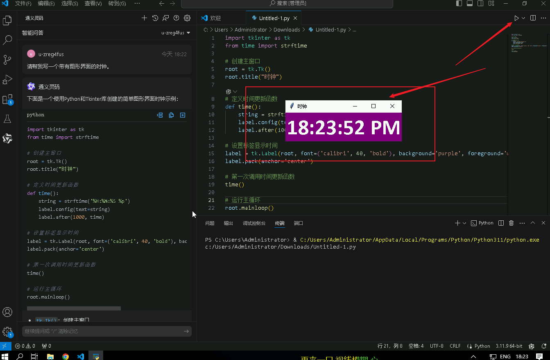Open the feedback icon in Tongyi Lingma header
The height and width of the screenshot is (360, 550).
165,18
